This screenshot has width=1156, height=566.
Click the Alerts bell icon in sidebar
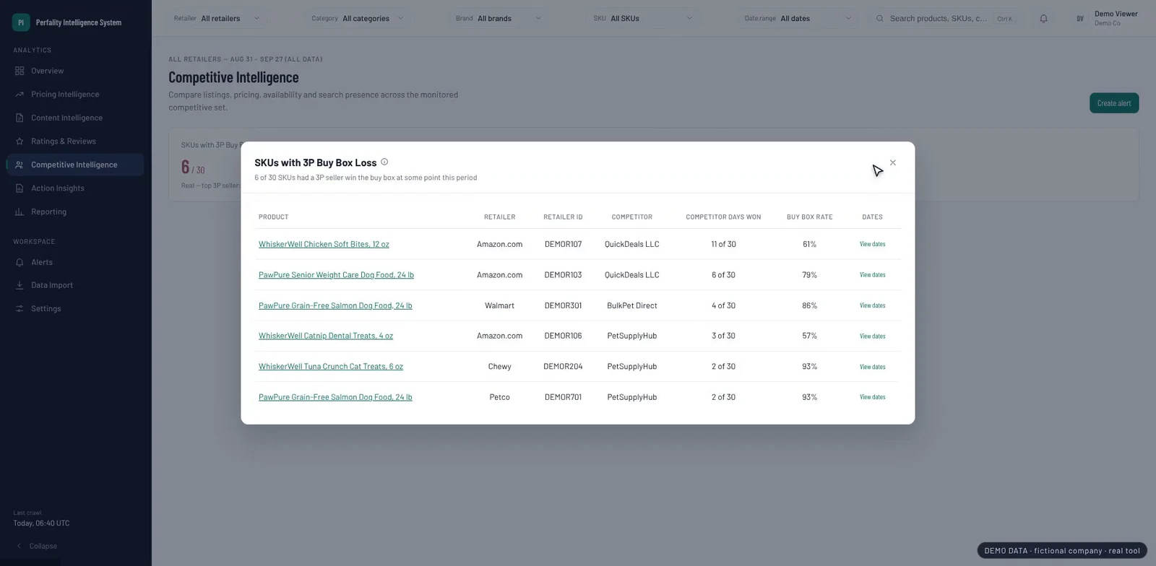click(20, 262)
